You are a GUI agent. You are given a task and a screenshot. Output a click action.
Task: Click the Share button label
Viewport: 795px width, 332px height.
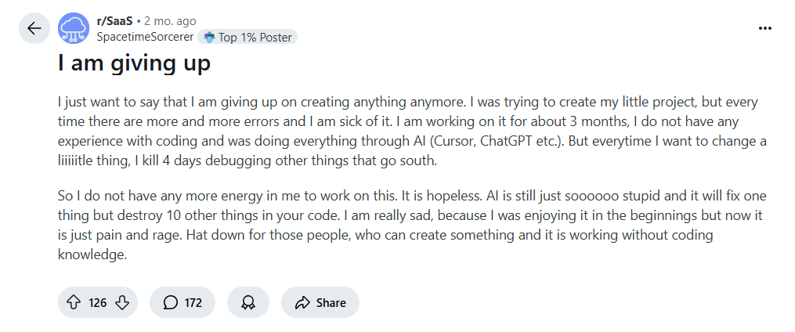331,302
